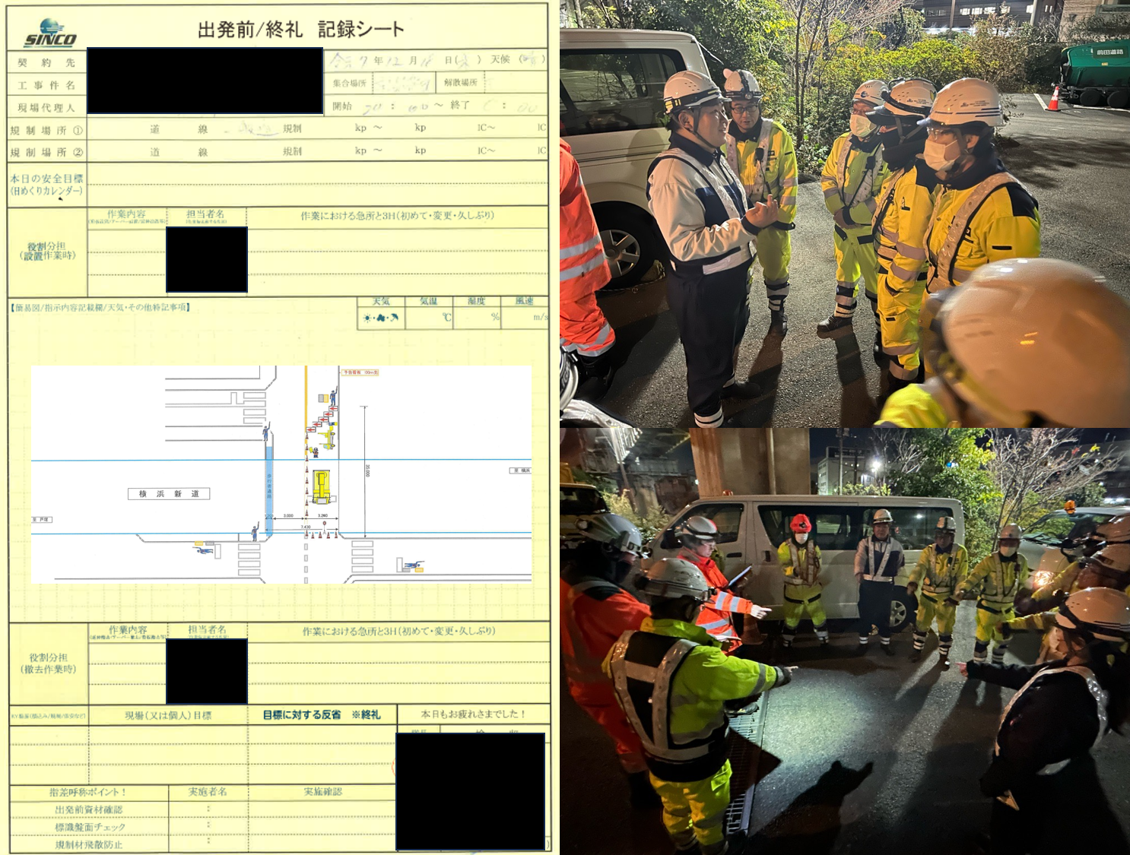This screenshot has width=1130, height=855.
Task: Click the 出発前/終礼 記録シート title
Action: click(300, 30)
